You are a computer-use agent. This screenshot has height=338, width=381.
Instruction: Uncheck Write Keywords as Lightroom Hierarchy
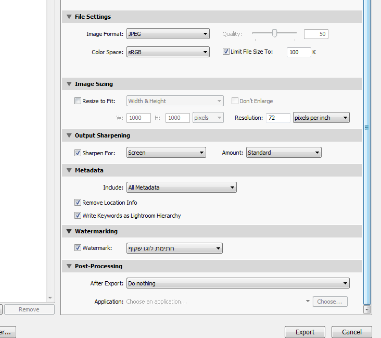[78, 215]
